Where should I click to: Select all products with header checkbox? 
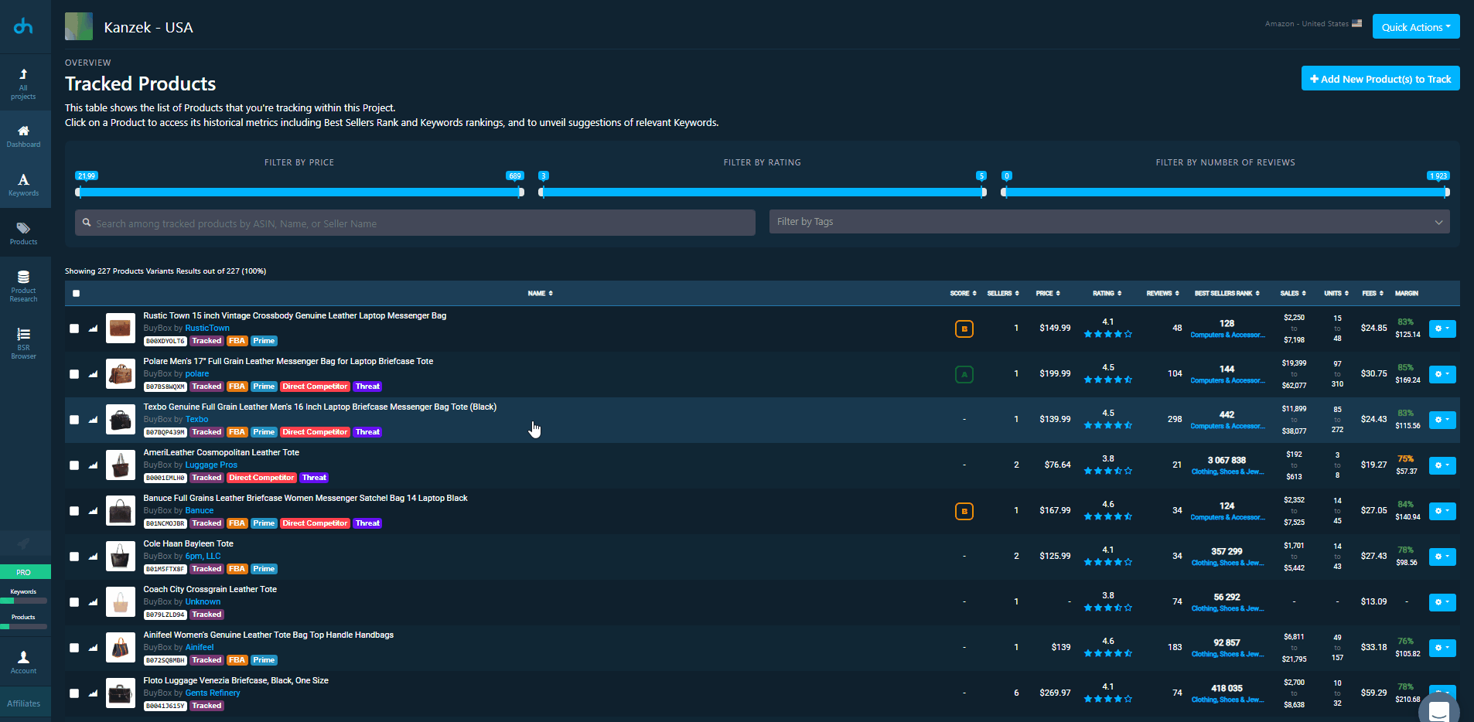76,294
